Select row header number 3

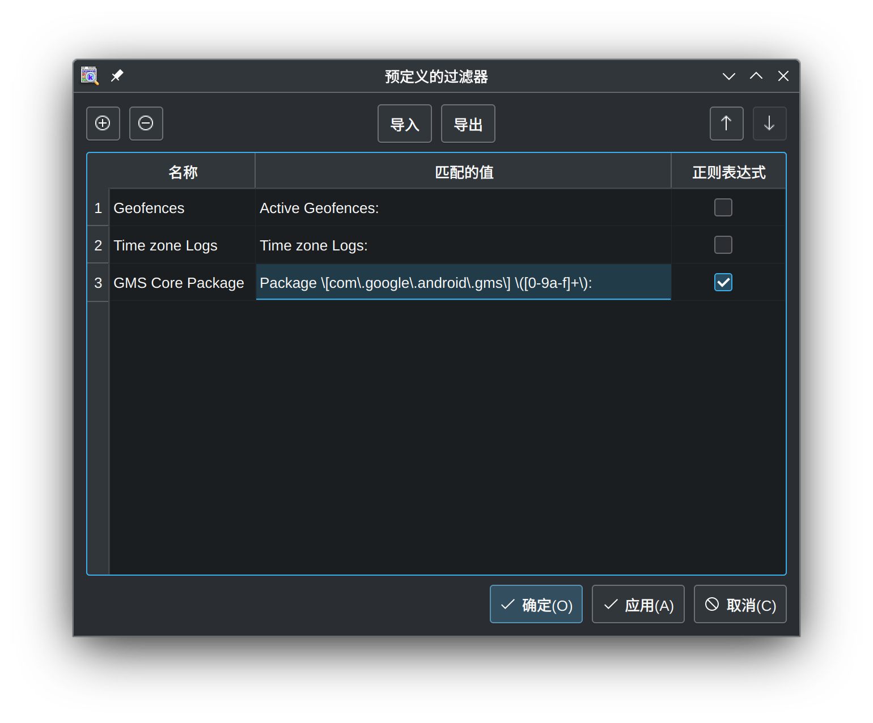[x=98, y=283]
